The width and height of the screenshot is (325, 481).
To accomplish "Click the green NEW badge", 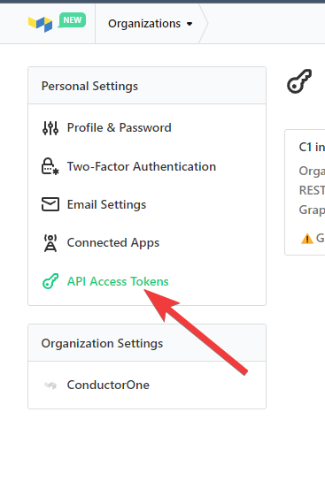I will point(72,20).
